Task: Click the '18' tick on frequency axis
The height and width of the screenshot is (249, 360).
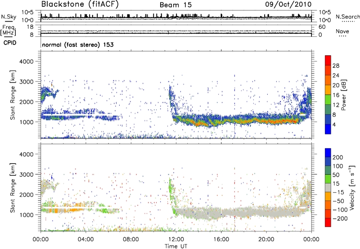Action: 31,27
